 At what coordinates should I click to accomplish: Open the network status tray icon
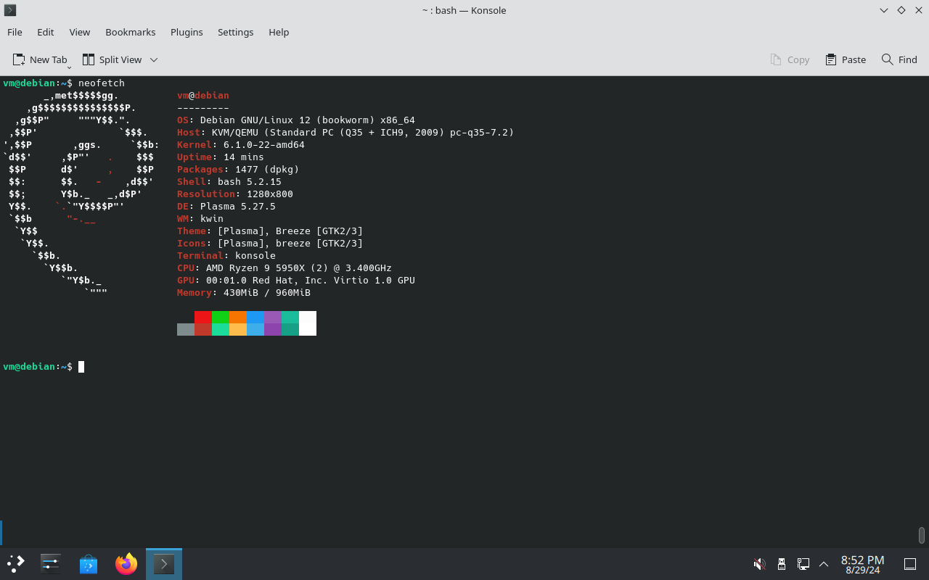(x=803, y=563)
